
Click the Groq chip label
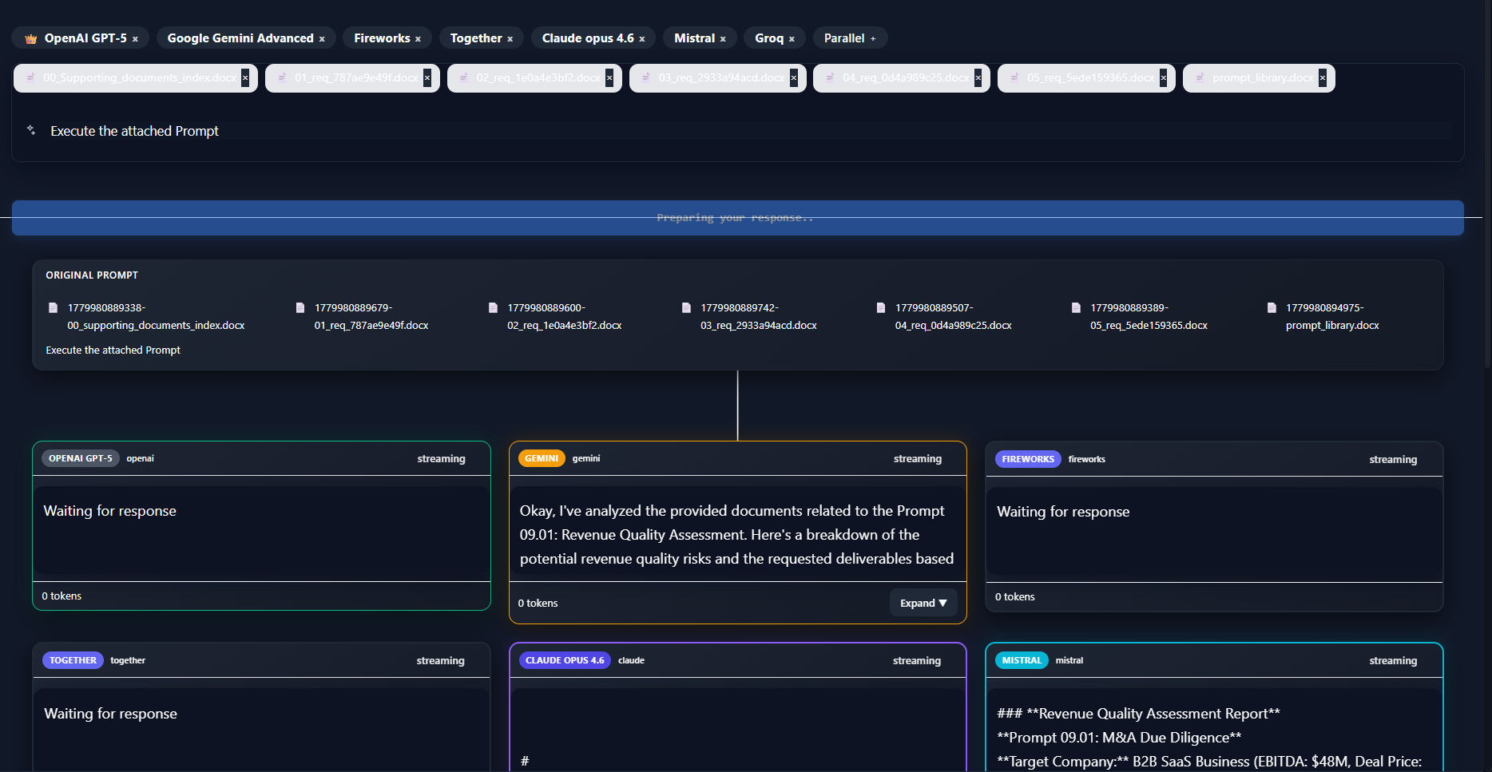click(769, 38)
